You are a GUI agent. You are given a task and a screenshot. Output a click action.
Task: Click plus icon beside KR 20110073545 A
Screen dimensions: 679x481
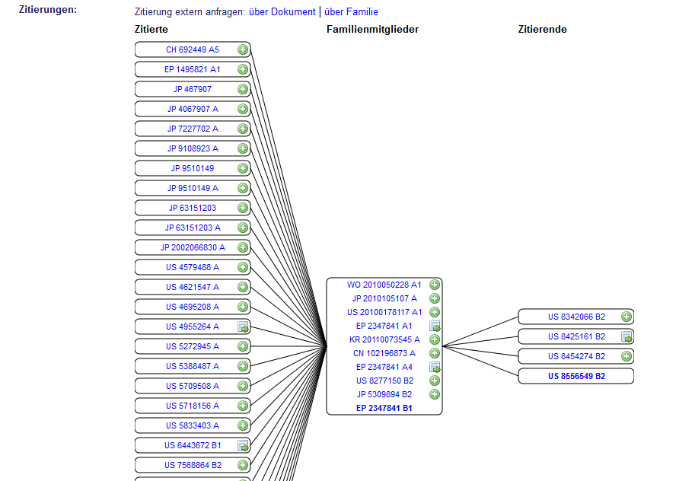435,339
